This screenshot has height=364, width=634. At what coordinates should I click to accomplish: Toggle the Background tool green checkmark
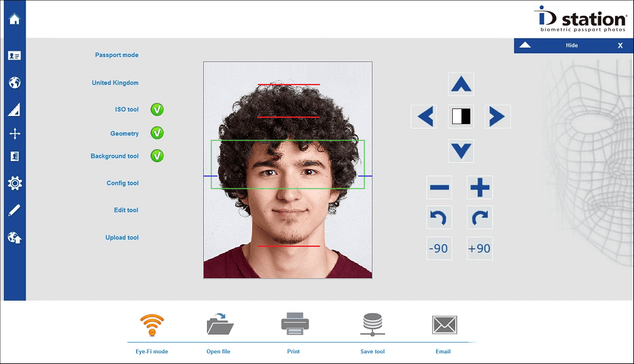pos(157,155)
